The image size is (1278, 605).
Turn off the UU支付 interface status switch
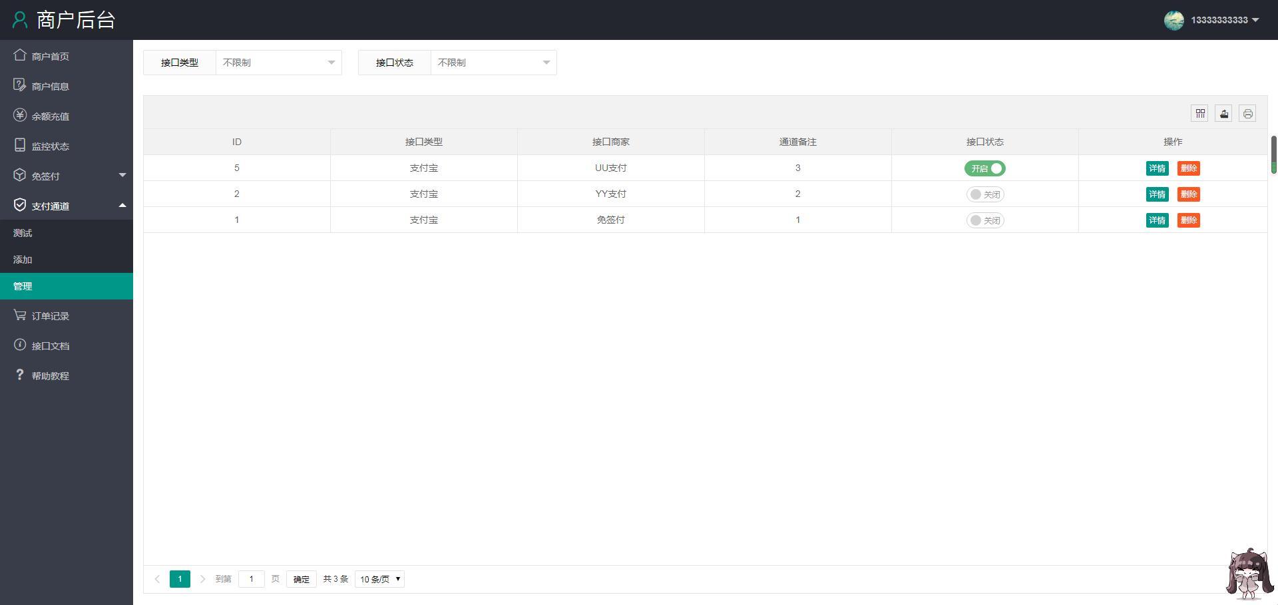click(984, 168)
